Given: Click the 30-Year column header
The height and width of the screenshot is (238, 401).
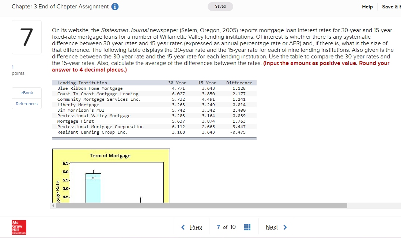Looking at the screenshot, I should click(x=177, y=83).
